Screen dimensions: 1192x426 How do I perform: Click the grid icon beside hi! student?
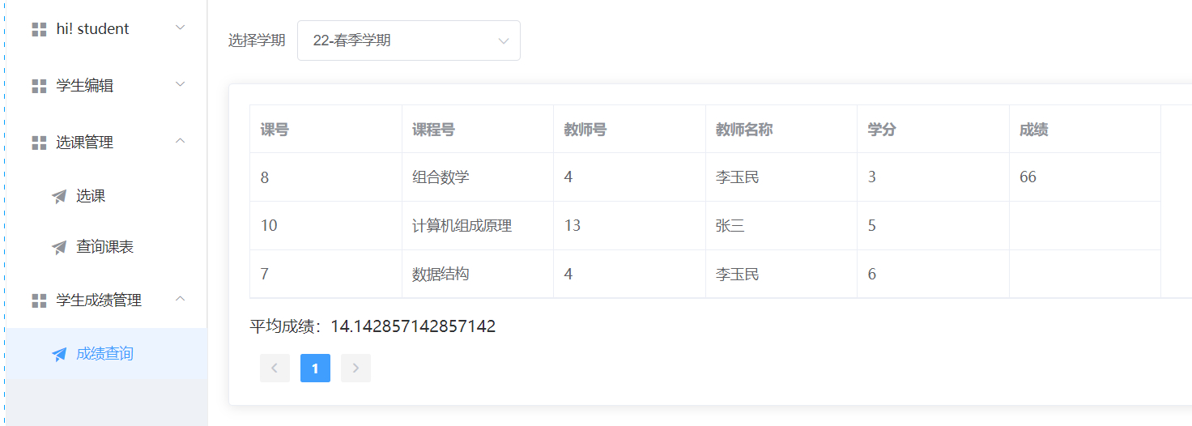(x=39, y=29)
